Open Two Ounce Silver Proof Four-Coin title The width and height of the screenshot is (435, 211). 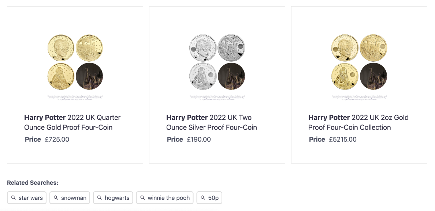[211, 122]
